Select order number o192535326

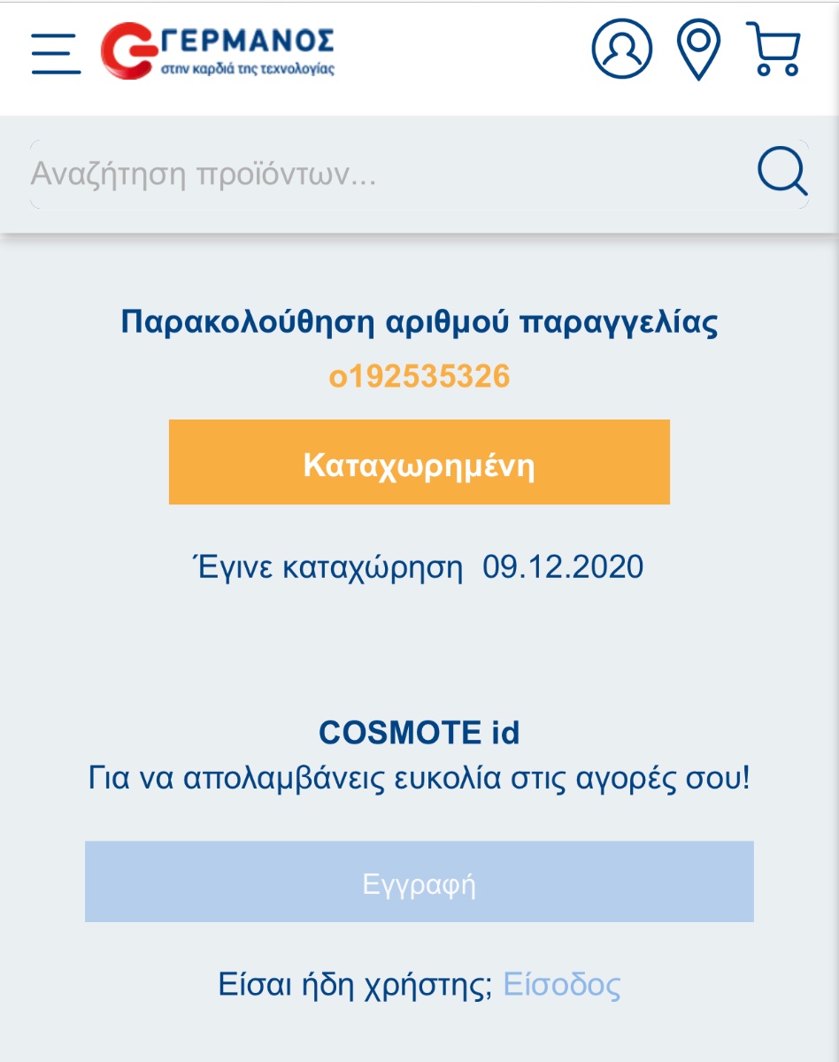click(x=419, y=377)
